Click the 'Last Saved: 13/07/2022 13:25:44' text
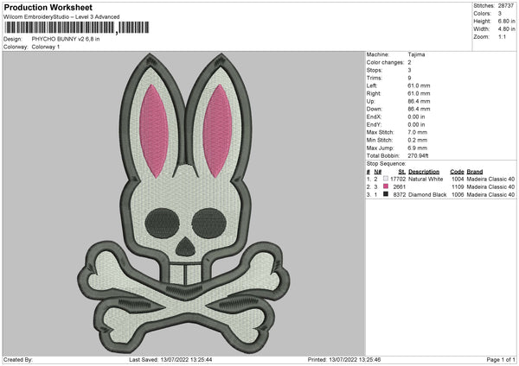 [x=170, y=360]
